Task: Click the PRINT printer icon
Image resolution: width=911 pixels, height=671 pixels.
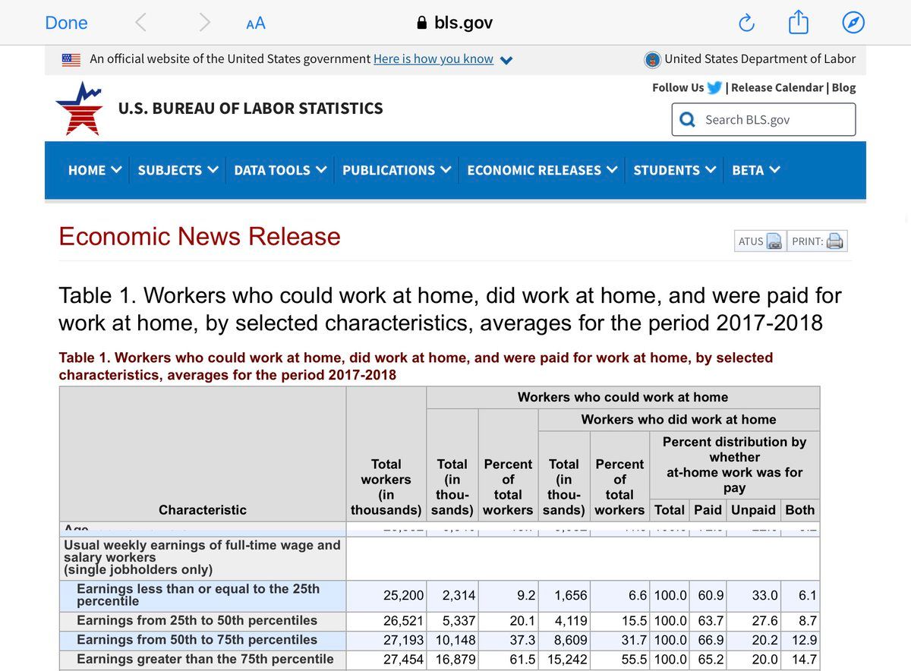Action: click(x=834, y=241)
